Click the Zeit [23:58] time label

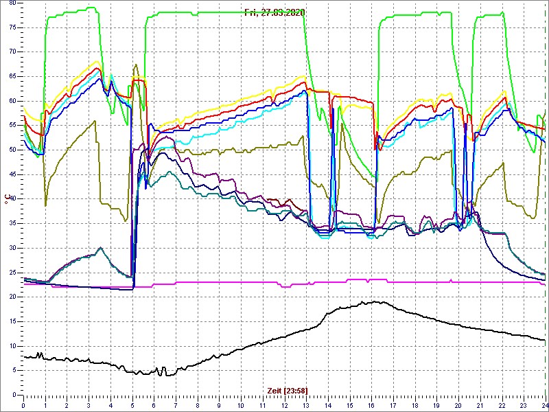(287, 389)
